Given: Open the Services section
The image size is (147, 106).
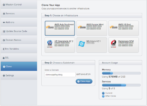Looking at the screenshot, I should click(x=19, y=13).
